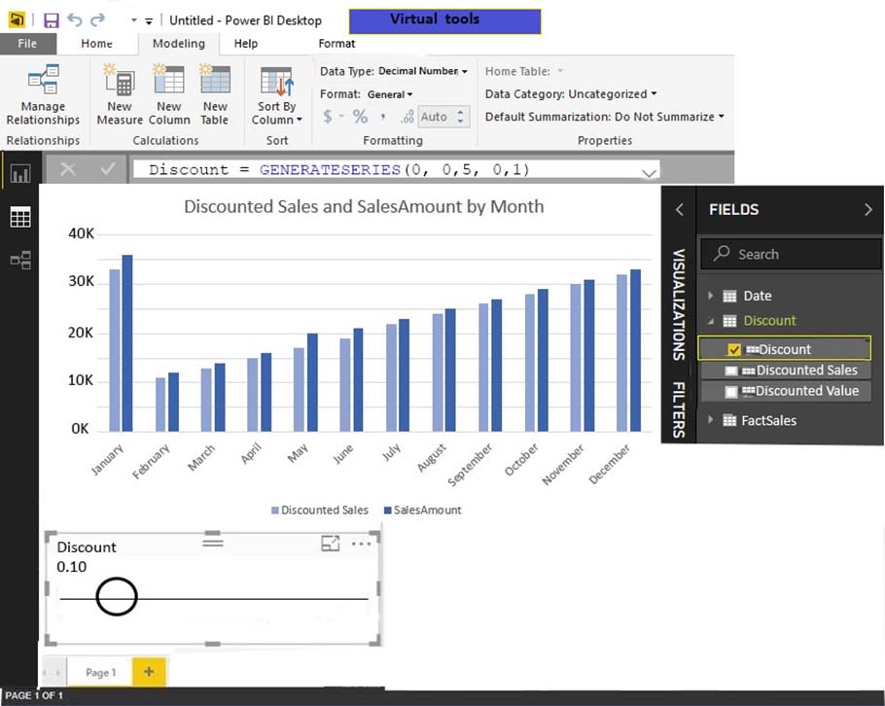Switch to Data view icon

(x=20, y=217)
